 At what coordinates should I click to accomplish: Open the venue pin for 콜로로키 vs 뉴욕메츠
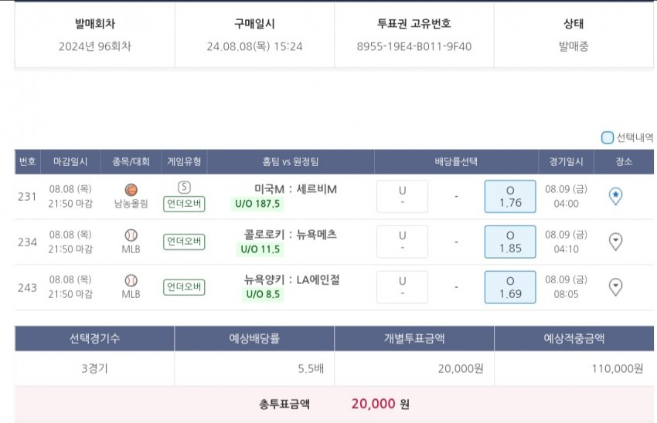pyautogui.click(x=616, y=242)
